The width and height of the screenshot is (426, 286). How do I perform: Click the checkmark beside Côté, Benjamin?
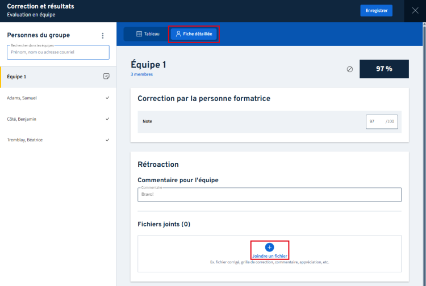107,119
